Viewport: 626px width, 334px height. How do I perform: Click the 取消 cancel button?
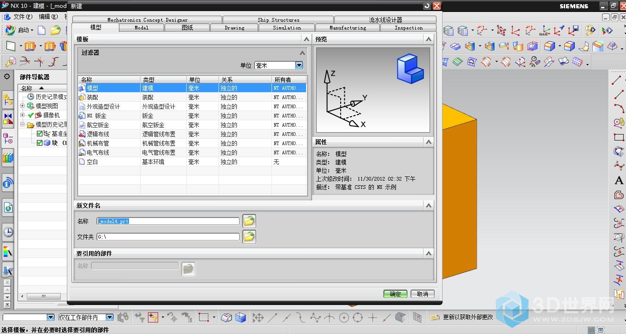point(422,294)
